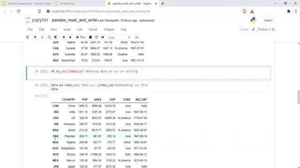The width and height of the screenshot is (300, 168).
Task: Bookmark this page icon
Action: coord(39,11)
